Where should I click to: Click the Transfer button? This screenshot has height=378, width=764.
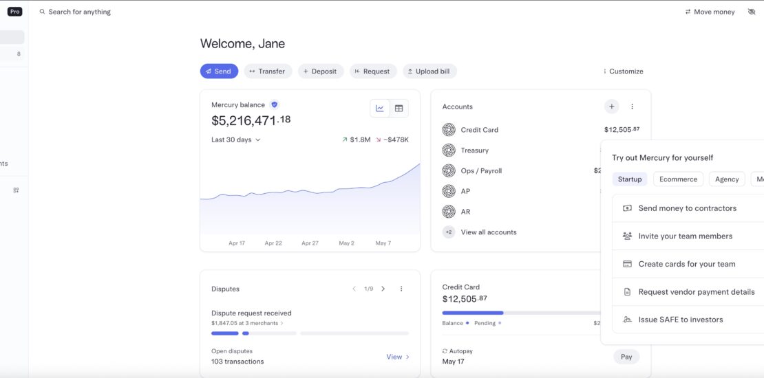[x=268, y=71]
